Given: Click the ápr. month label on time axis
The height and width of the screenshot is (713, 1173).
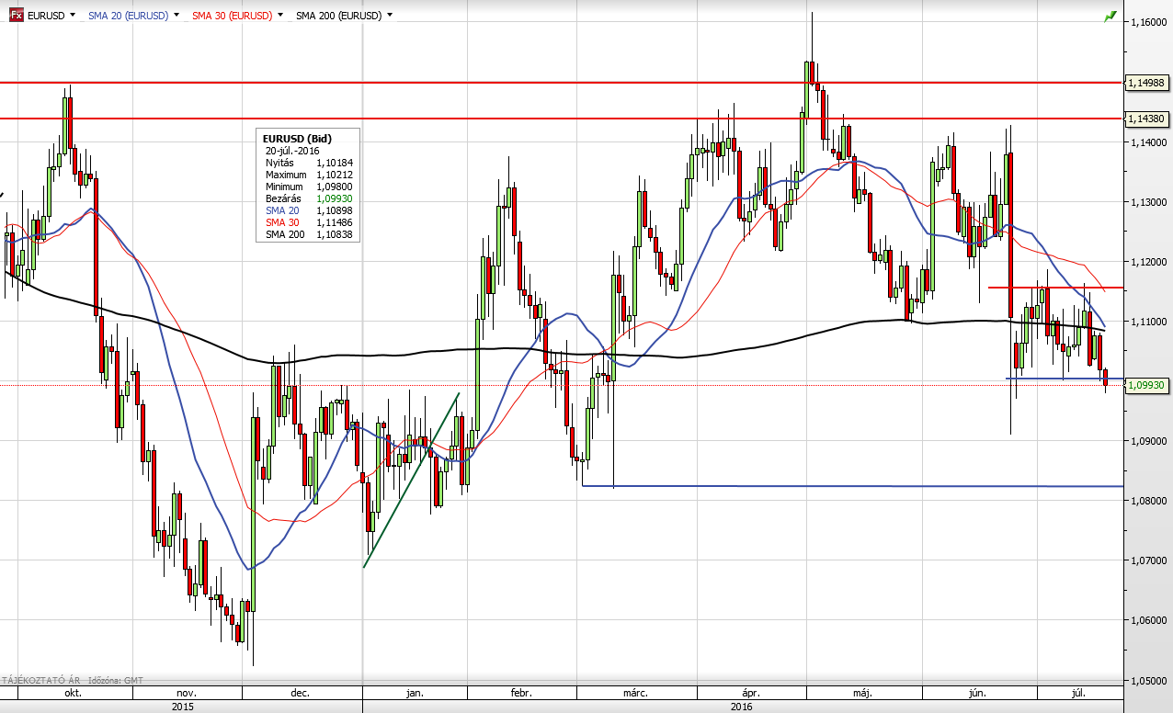Looking at the screenshot, I should (751, 694).
